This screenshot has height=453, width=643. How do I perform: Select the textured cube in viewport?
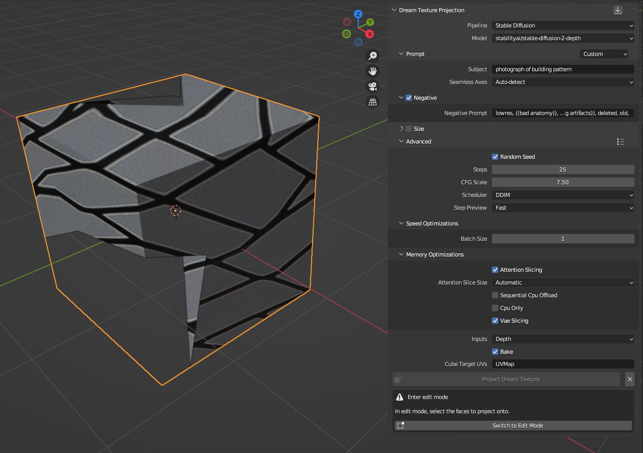(168, 229)
